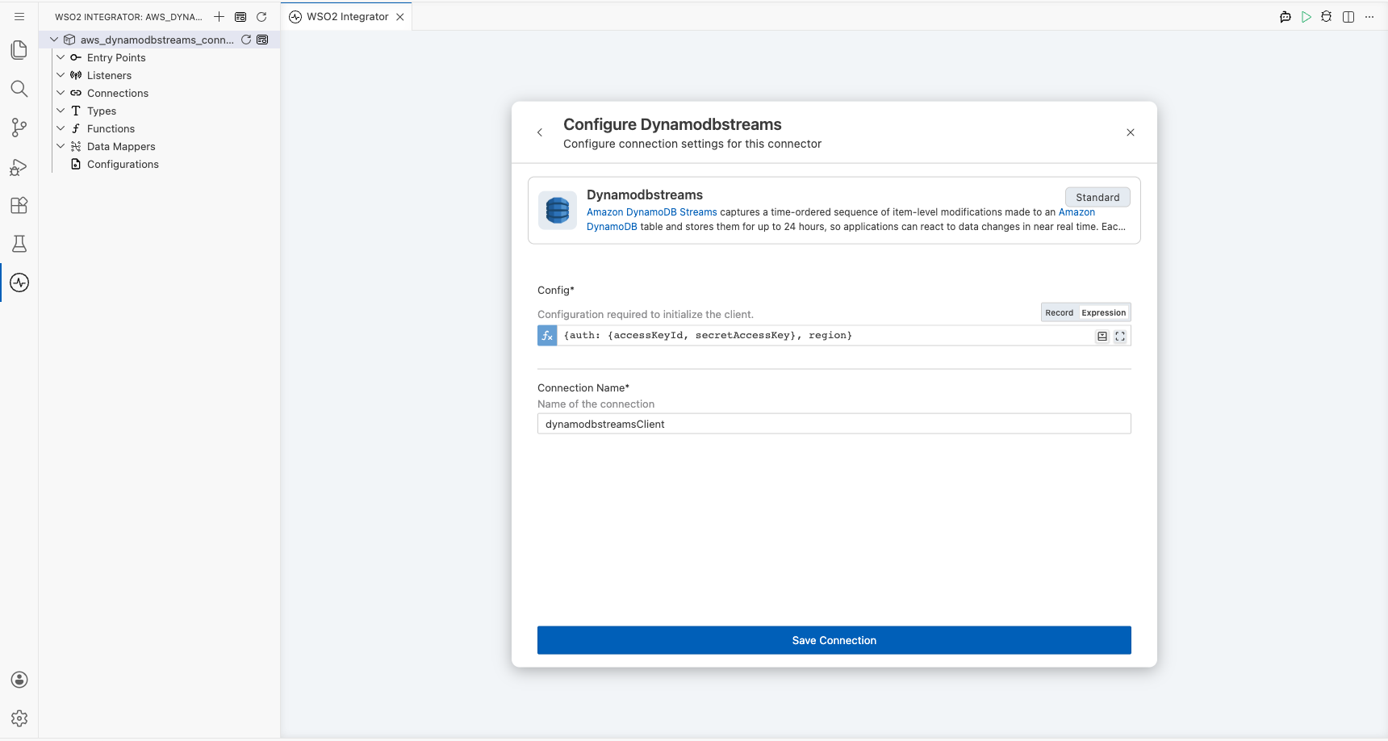
Task: Open the Testing beaker icon
Action: [x=19, y=244]
